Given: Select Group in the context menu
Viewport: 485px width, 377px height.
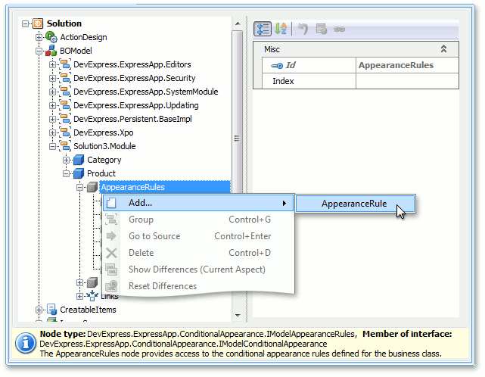Looking at the screenshot, I should click(198, 220).
